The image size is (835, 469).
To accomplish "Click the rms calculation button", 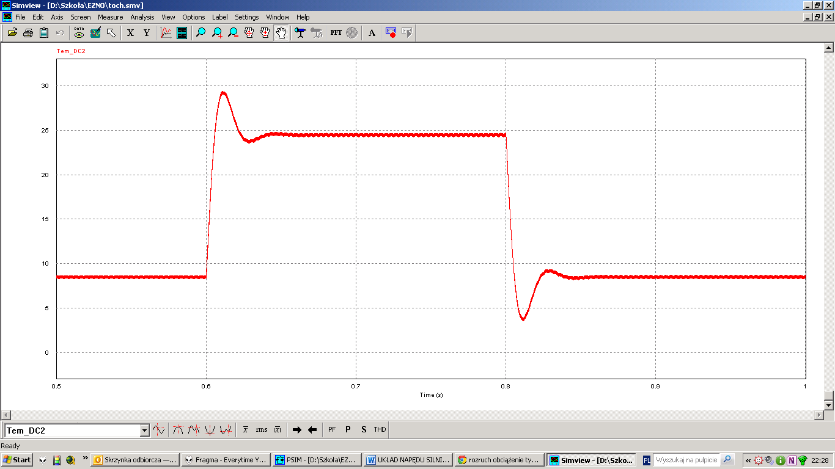I will (262, 430).
